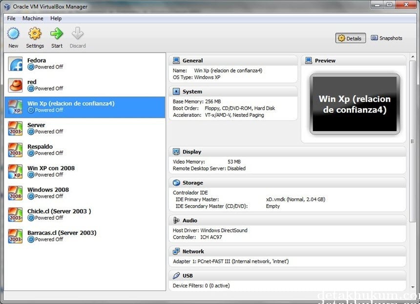Click the greyed Discard arrow icon
The width and height of the screenshot is (420, 304).
click(78, 34)
